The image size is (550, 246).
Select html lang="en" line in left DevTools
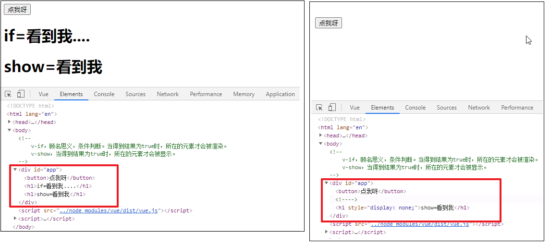tap(32, 114)
